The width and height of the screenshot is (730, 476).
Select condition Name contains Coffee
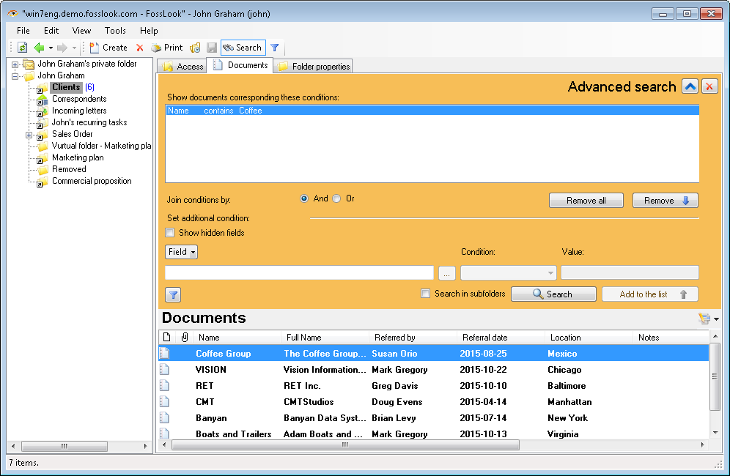pyautogui.click(x=432, y=111)
